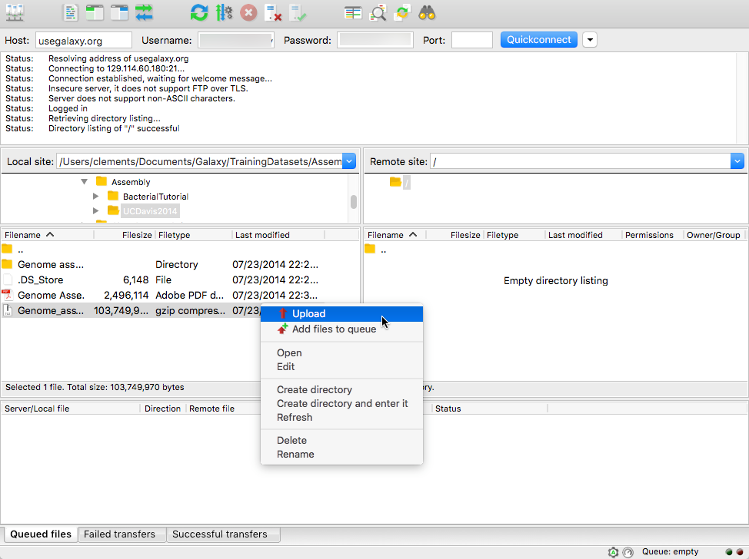Click remote Owner/Group column header
Screen dimensions: 749x559
pos(715,235)
